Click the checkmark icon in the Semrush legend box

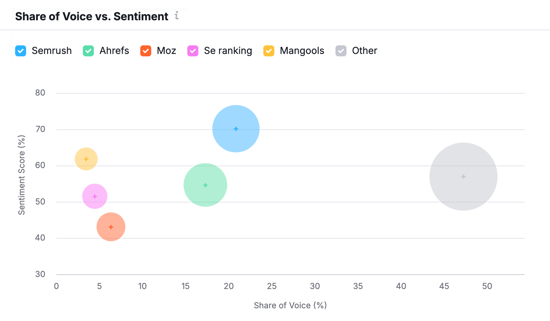point(20,51)
